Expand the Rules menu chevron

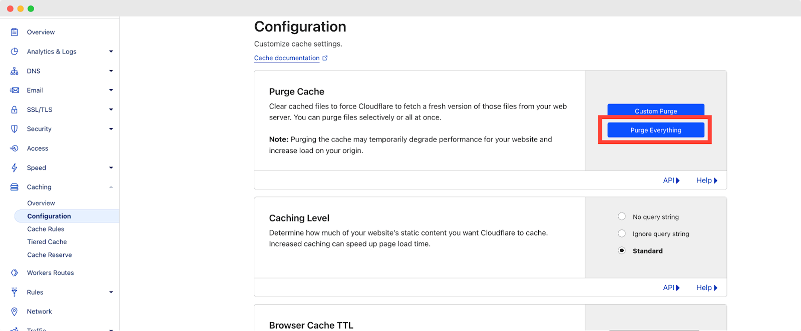click(111, 292)
